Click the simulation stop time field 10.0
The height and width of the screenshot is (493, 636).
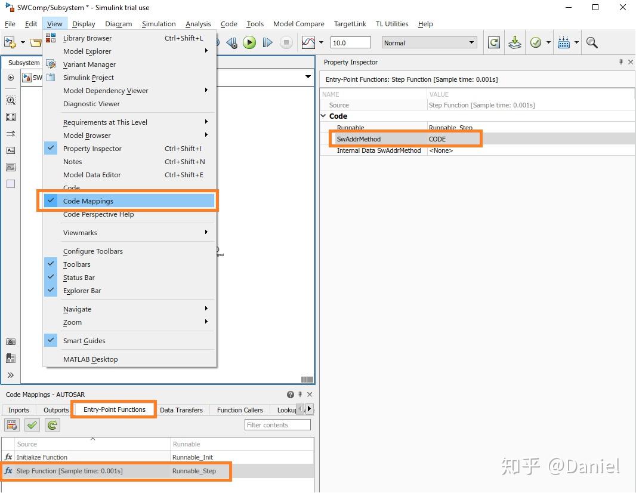pyautogui.click(x=351, y=42)
